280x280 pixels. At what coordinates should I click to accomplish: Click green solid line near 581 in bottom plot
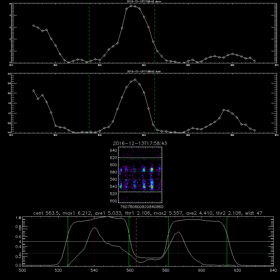(x=168, y=242)
